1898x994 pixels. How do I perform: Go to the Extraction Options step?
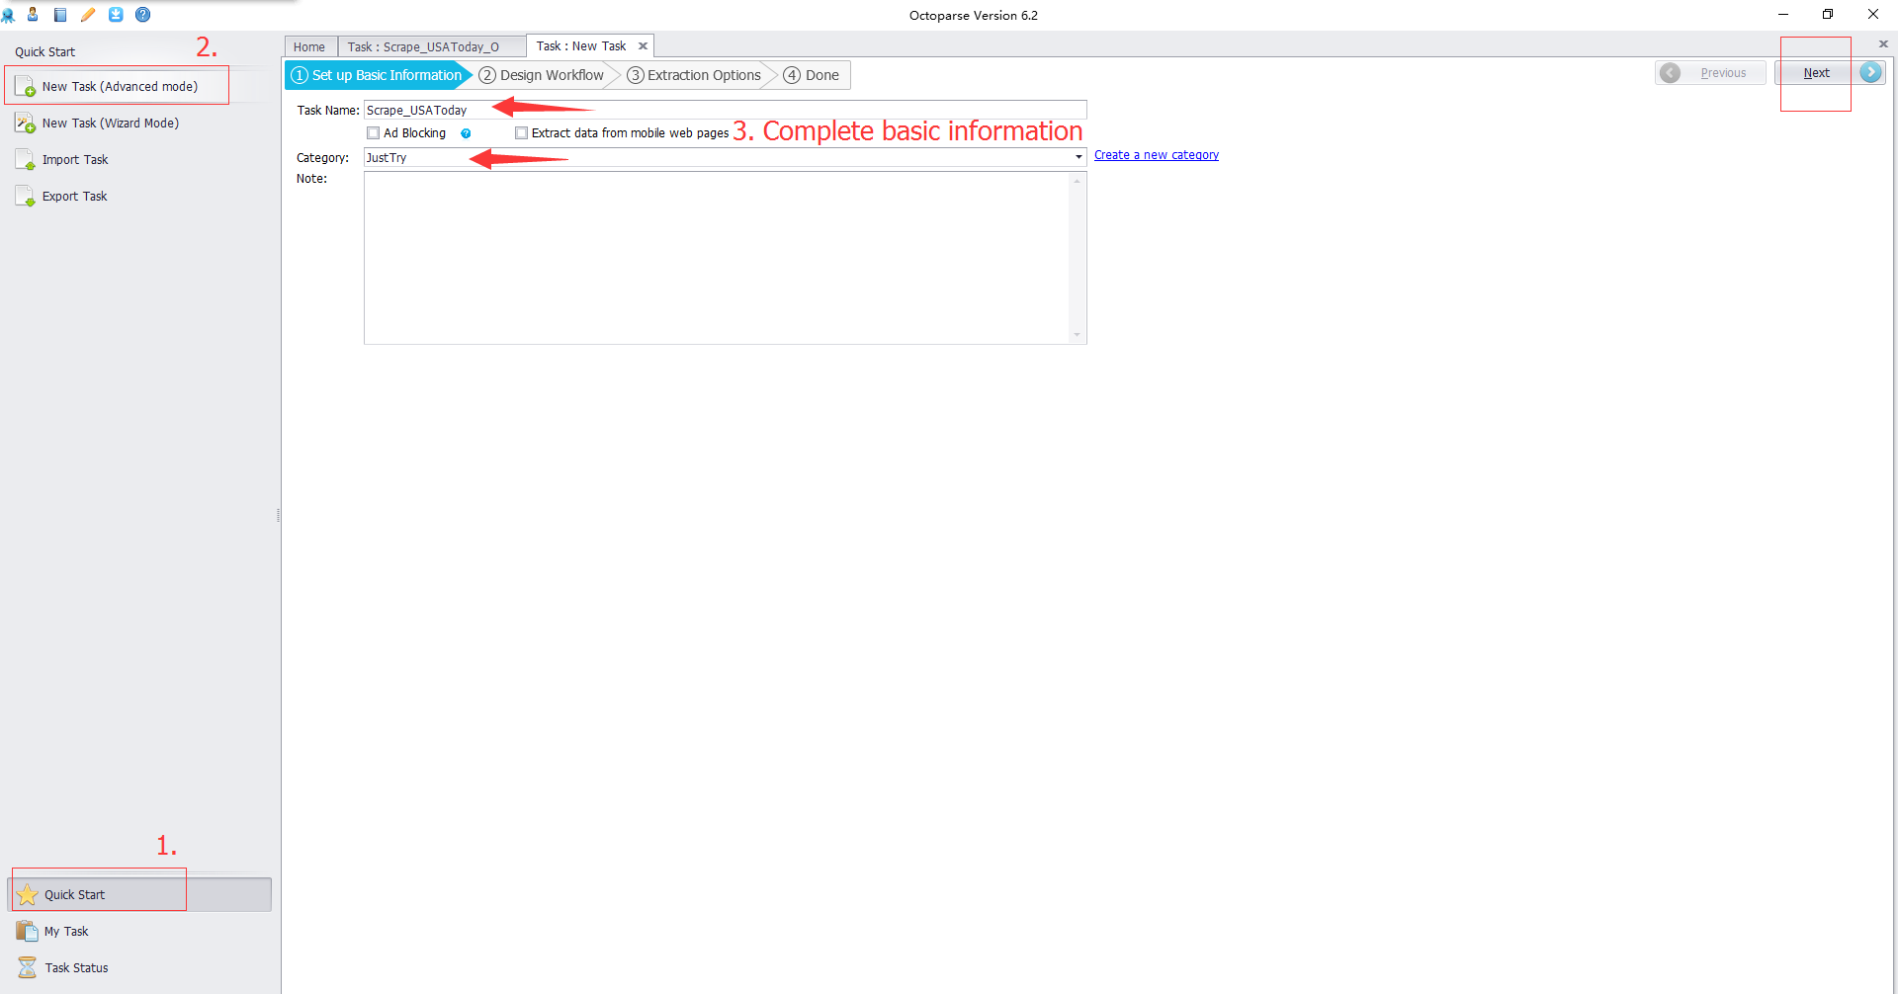click(x=695, y=75)
